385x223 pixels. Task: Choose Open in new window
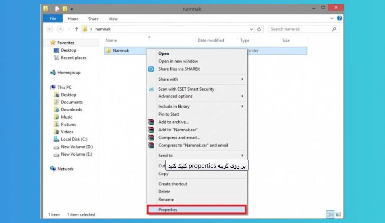pos(178,61)
